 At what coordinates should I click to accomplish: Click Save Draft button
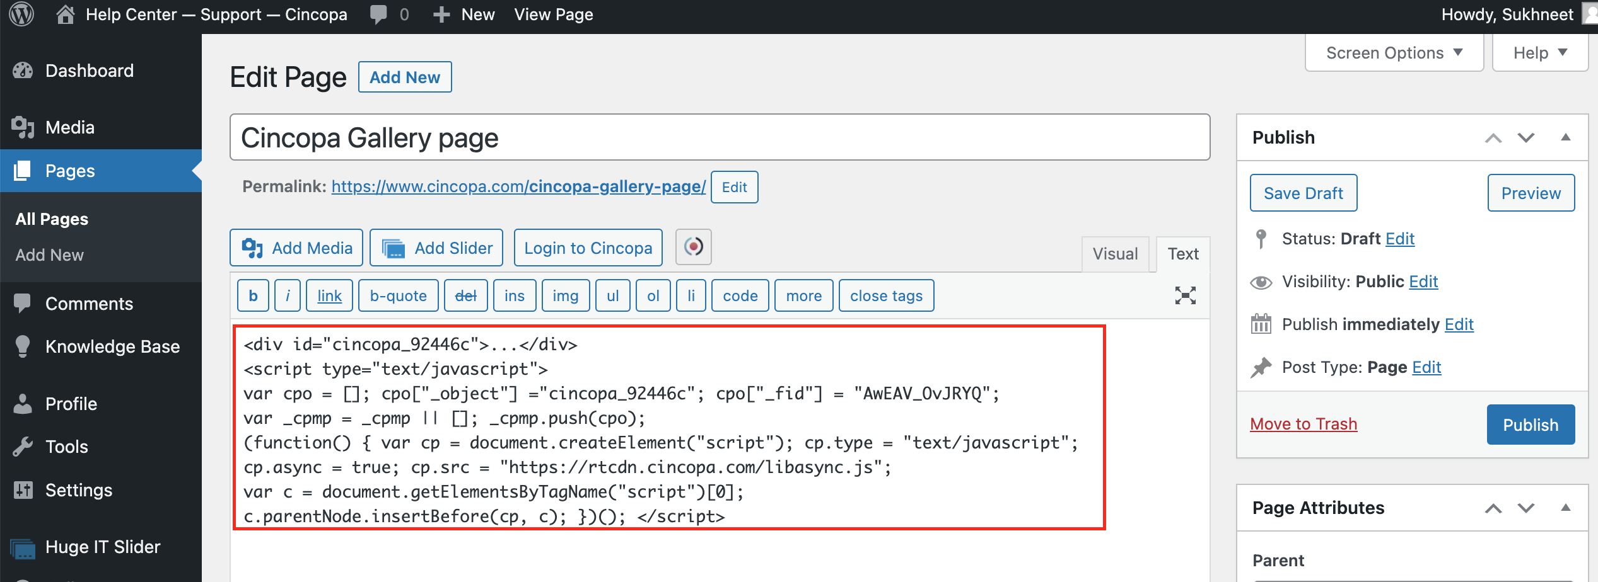1303,193
